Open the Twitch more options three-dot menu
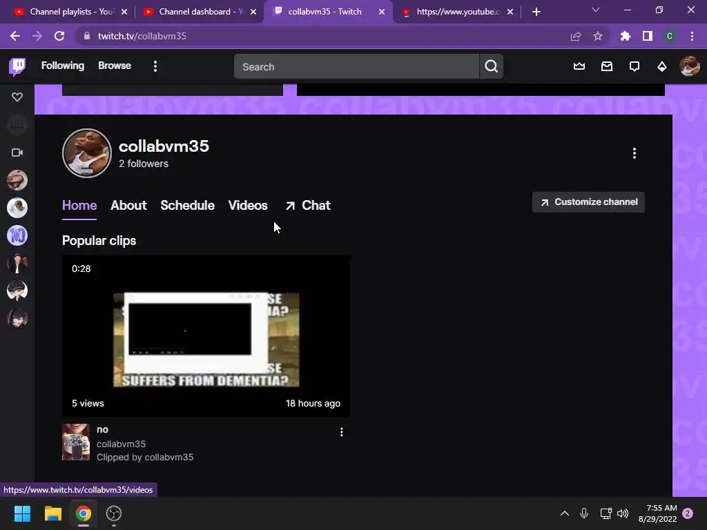 [x=155, y=67]
